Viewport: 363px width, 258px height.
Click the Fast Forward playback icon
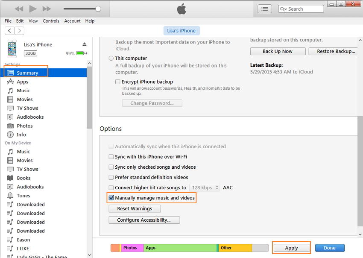pos(47,9)
